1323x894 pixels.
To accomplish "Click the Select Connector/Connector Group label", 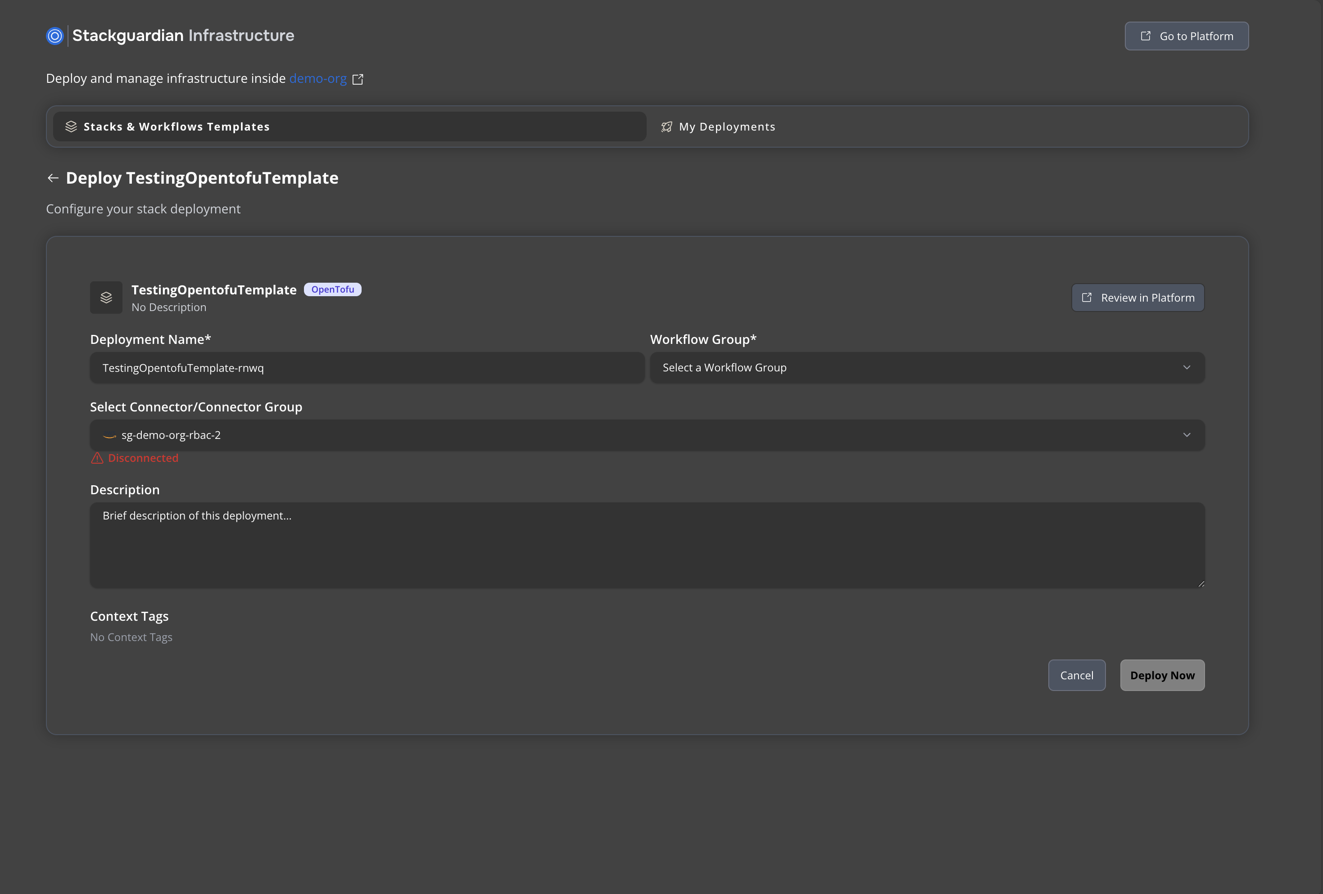I will click(196, 407).
